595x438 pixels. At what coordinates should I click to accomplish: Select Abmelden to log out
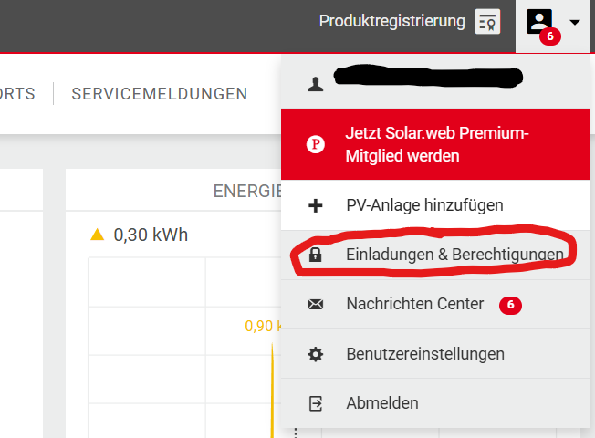382,403
